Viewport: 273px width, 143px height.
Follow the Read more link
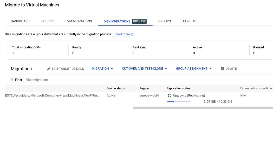(x=122, y=34)
